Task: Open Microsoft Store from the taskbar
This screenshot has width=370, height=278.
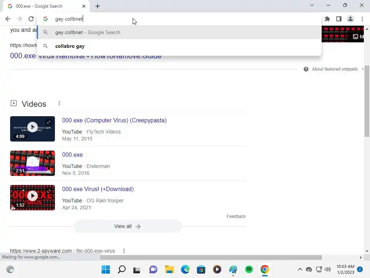Action: pyautogui.click(x=201, y=269)
